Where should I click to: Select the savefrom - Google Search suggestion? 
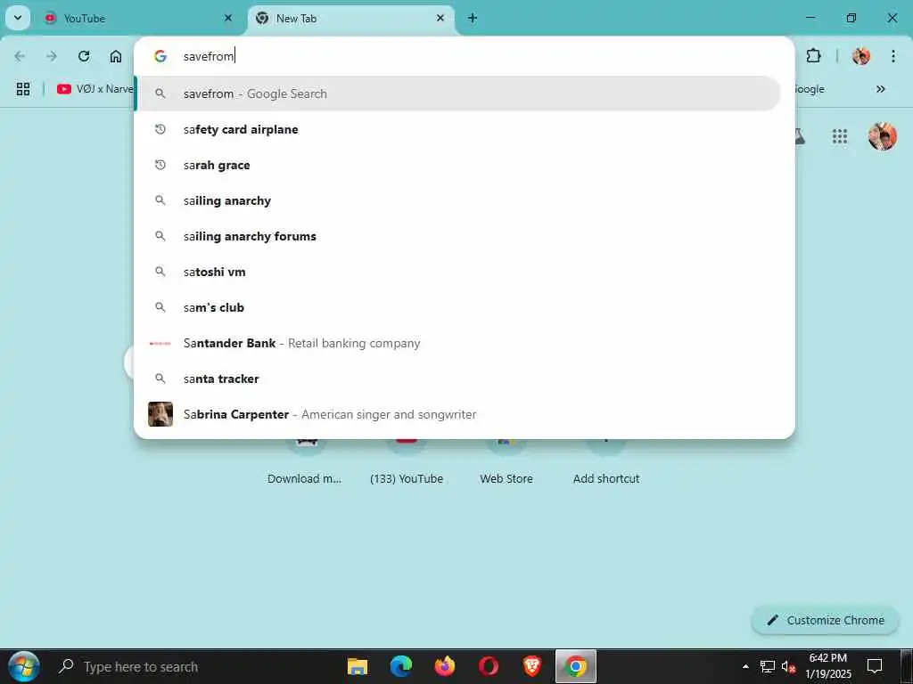[x=459, y=94]
